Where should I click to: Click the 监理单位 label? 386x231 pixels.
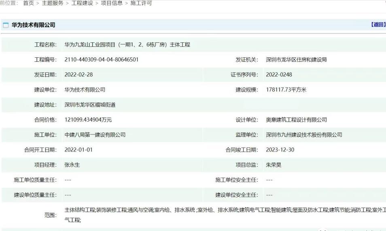247,134
